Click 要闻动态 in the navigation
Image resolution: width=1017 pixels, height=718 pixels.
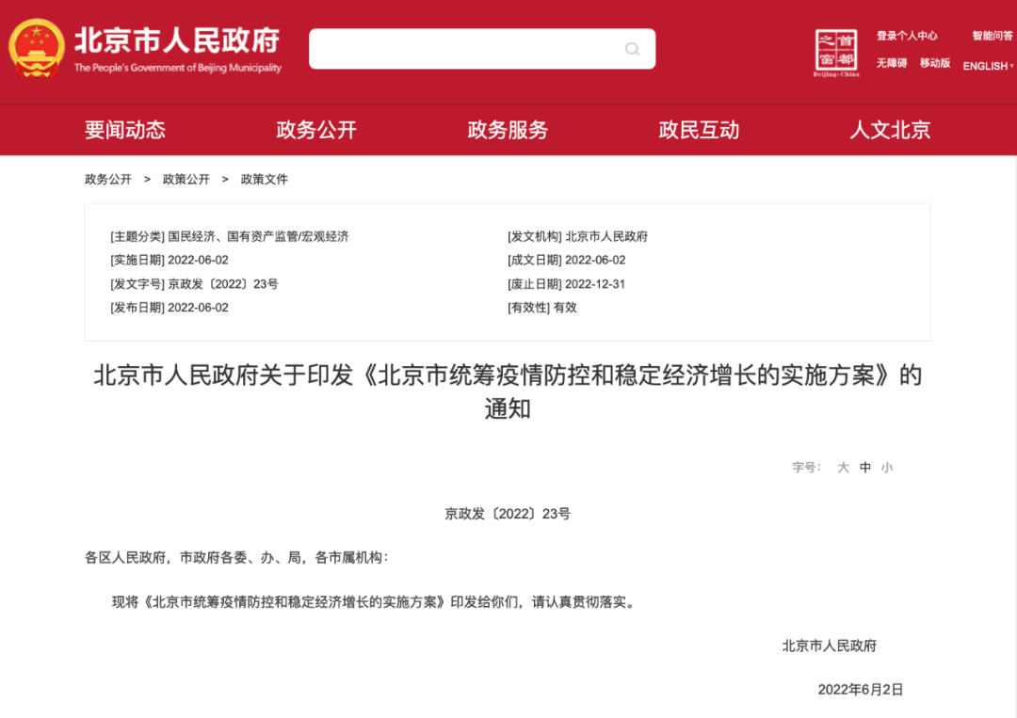(123, 130)
